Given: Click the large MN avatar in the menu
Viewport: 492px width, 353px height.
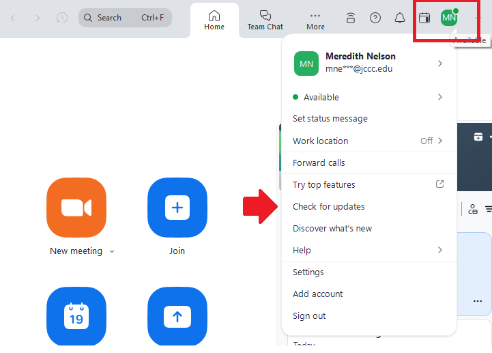Looking at the screenshot, I should 306,63.
